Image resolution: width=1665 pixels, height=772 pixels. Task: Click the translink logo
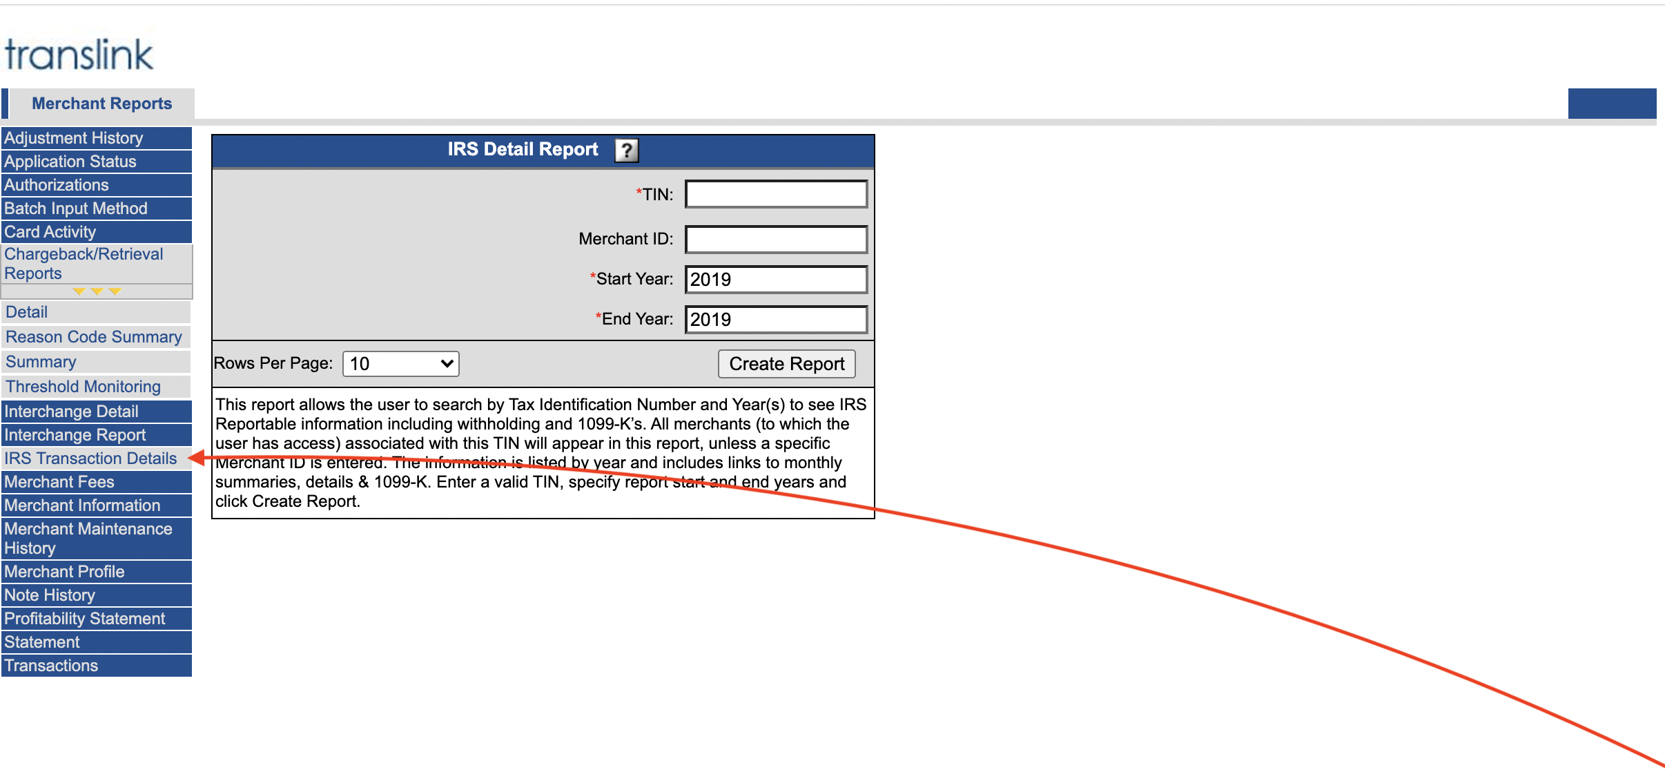click(x=79, y=55)
